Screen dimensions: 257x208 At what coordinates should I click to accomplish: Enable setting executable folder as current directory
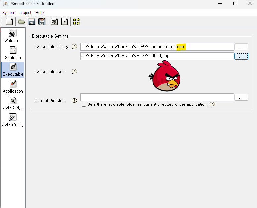pos(84,104)
